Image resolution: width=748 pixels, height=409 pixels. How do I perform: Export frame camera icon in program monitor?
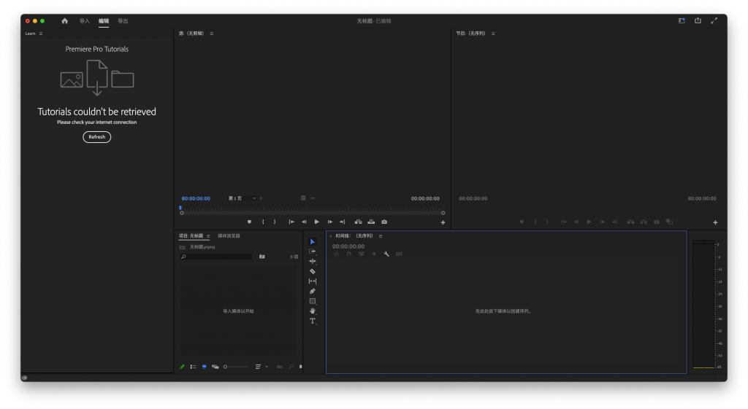tap(657, 222)
